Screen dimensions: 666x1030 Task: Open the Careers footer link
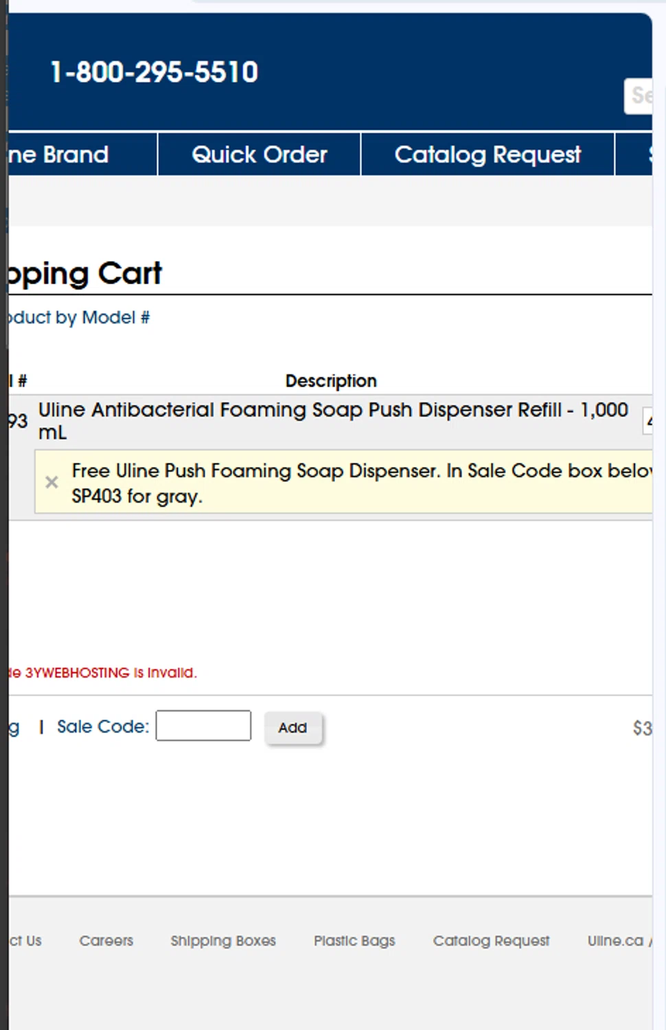(x=106, y=941)
